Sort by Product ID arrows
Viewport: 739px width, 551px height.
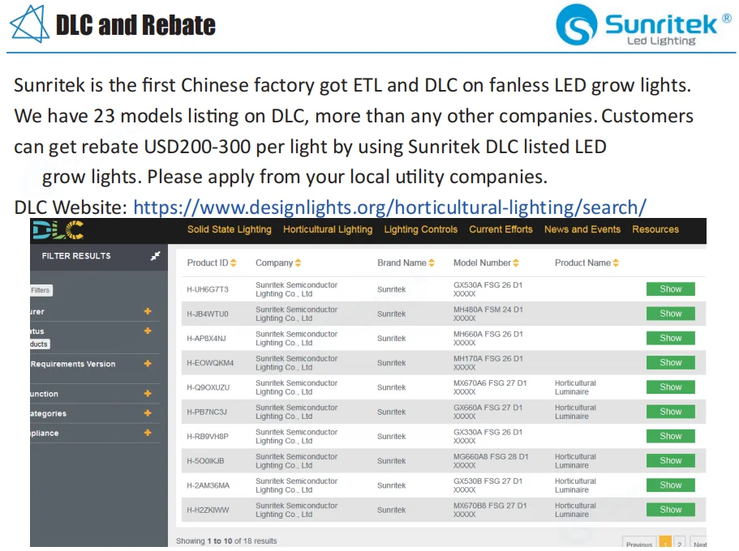click(x=234, y=263)
